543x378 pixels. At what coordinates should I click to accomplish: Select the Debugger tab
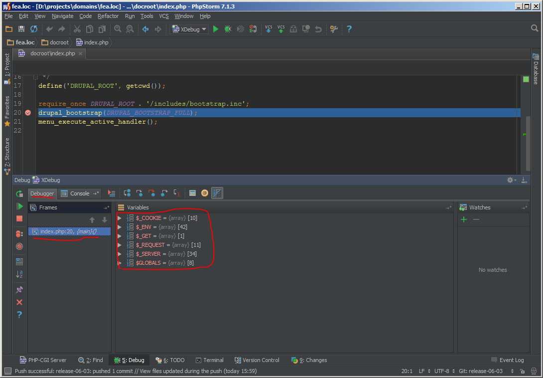[42, 193]
